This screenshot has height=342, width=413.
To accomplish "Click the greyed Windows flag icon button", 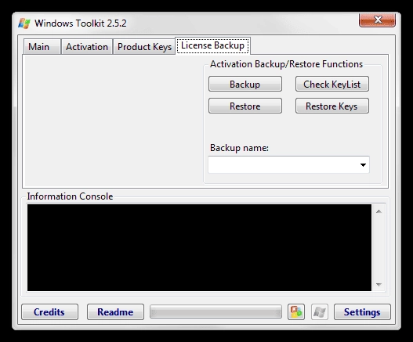I will (320, 312).
